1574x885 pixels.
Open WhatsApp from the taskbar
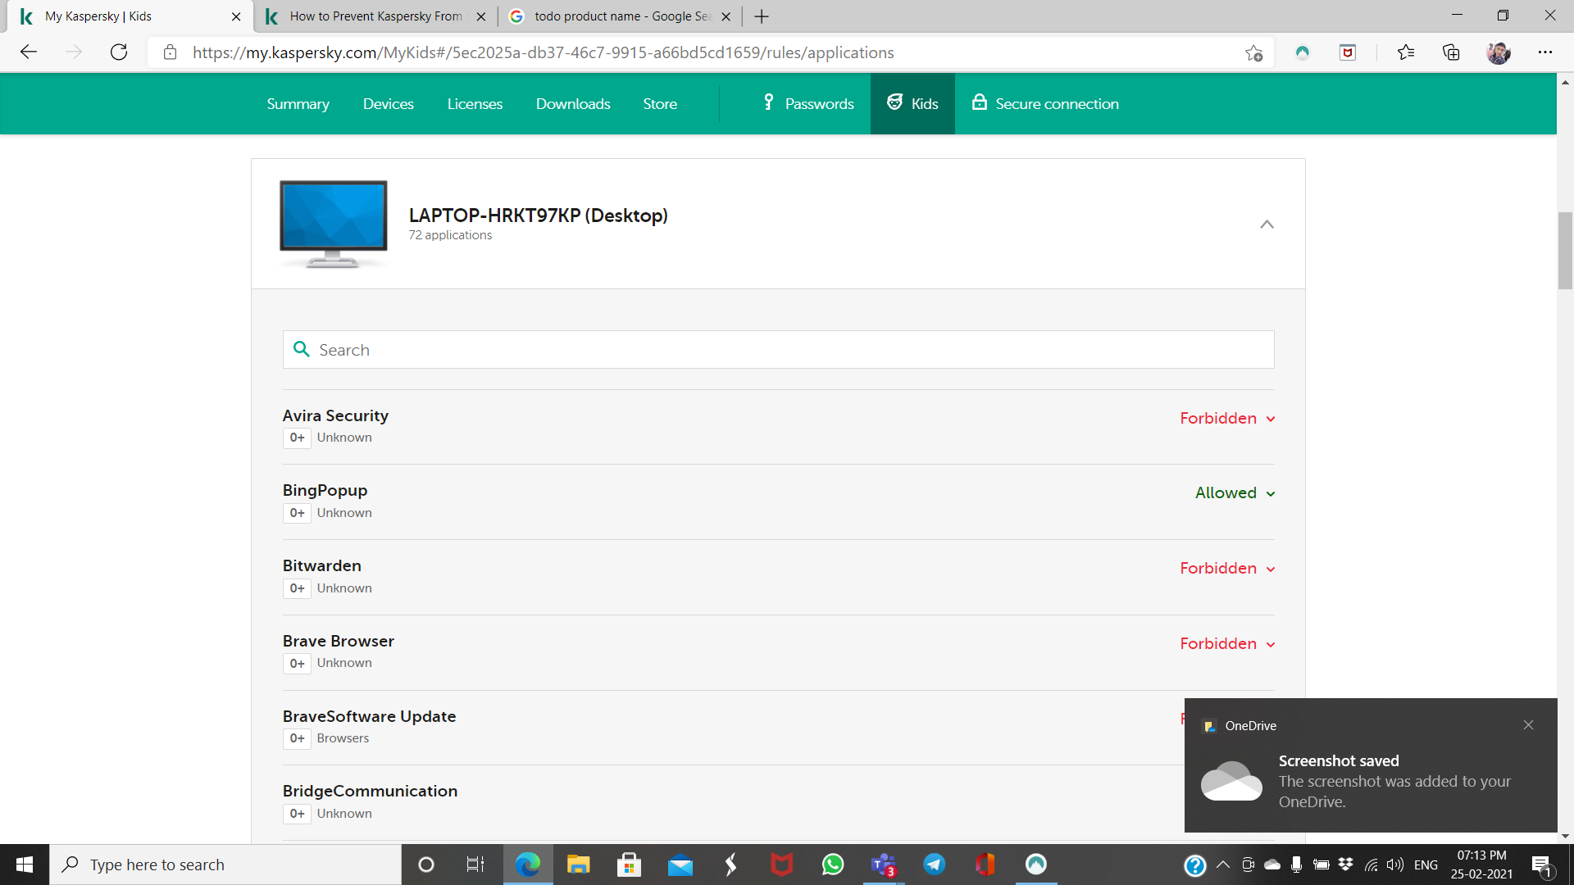pyautogui.click(x=833, y=865)
